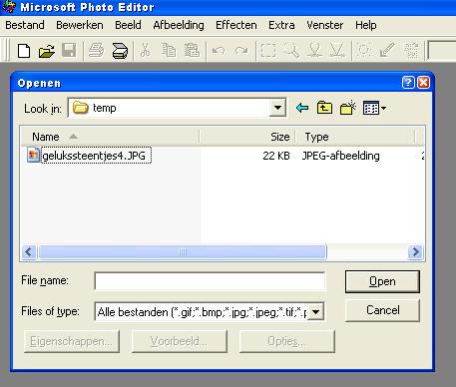Click the scroll left arrow in file list

tap(29, 252)
